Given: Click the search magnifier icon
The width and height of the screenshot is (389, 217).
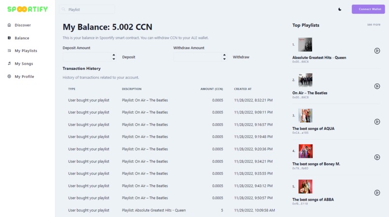Looking at the screenshot, I should [x=64, y=10].
